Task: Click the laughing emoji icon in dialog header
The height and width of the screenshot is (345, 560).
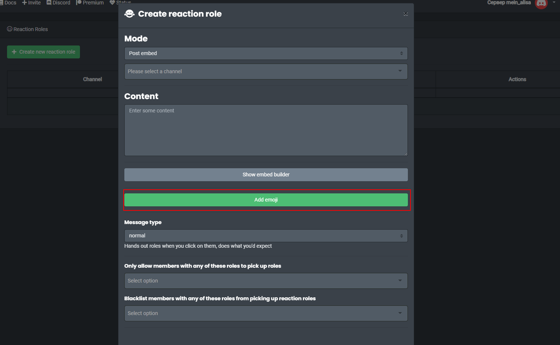Action: tap(129, 14)
